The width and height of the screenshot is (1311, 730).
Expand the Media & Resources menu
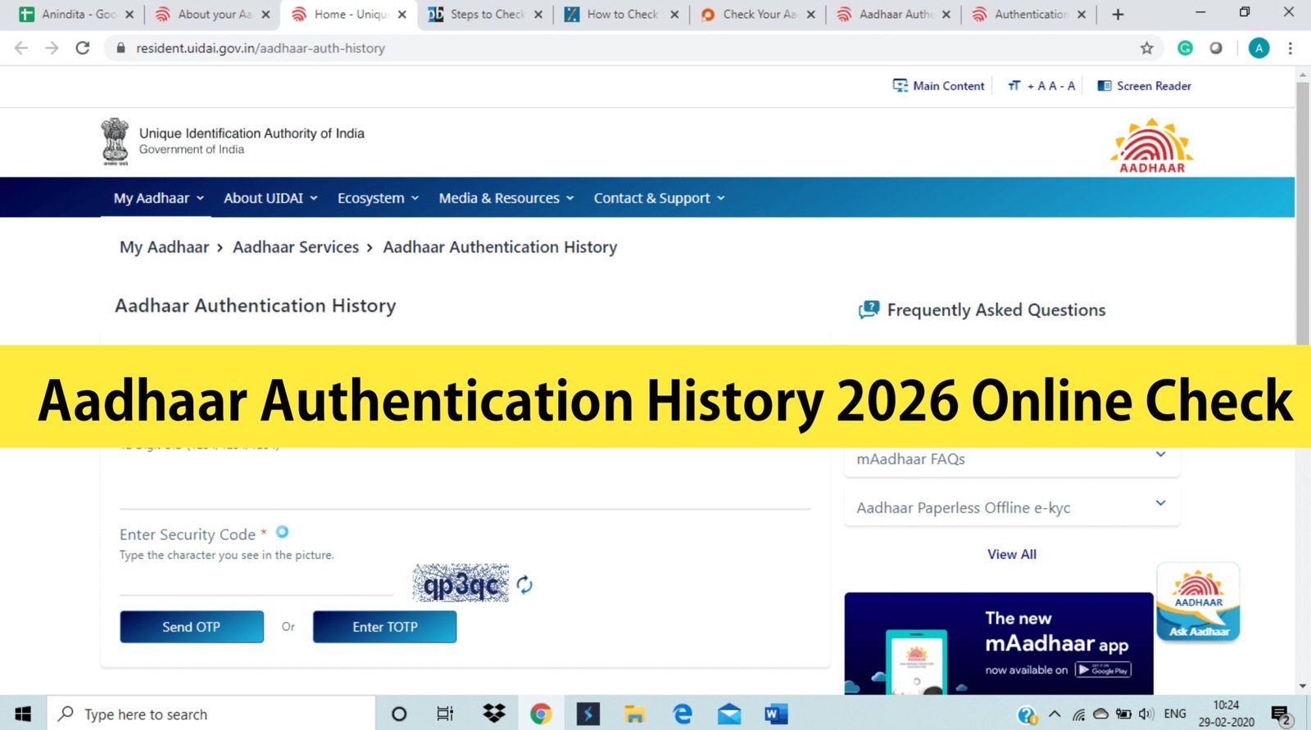point(506,198)
